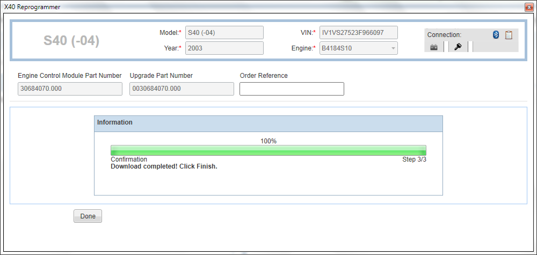Click the Done button
The height and width of the screenshot is (255, 537).
tap(88, 216)
